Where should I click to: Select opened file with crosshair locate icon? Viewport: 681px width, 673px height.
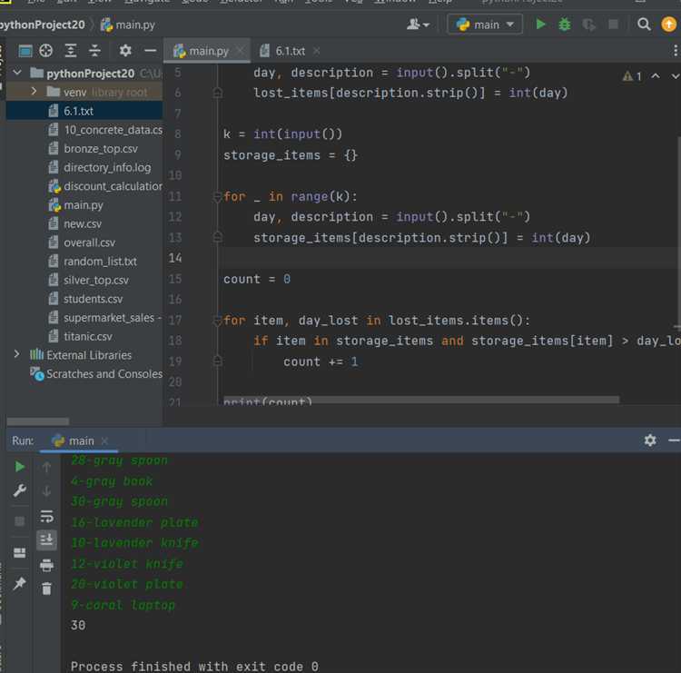point(46,51)
